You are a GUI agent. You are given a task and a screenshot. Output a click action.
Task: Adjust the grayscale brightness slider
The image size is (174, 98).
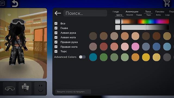pos(145,27)
